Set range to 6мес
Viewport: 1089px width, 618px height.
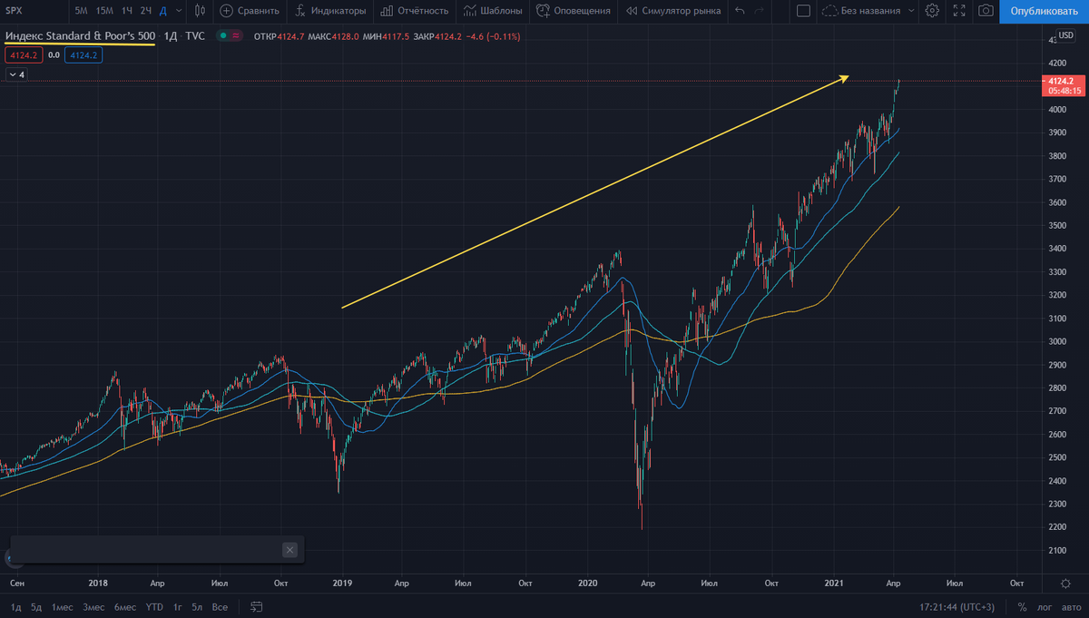pyautogui.click(x=125, y=606)
